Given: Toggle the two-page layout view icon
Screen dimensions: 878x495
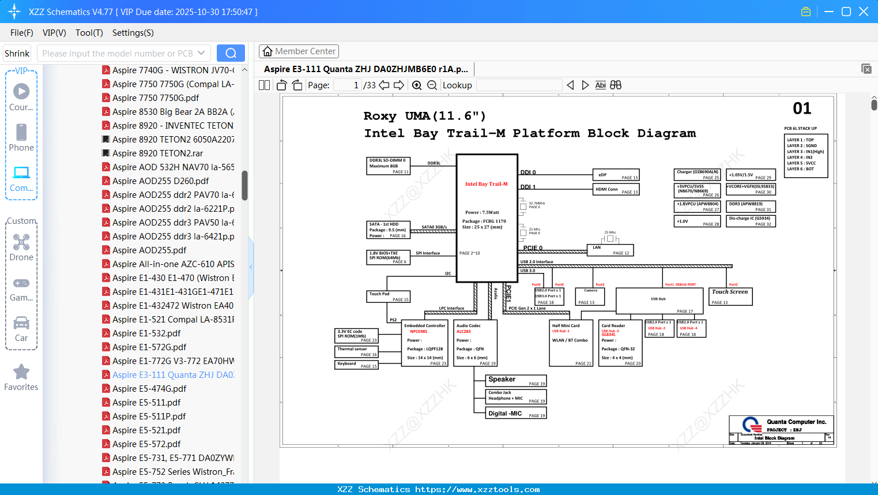Looking at the screenshot, I should 264,85.
